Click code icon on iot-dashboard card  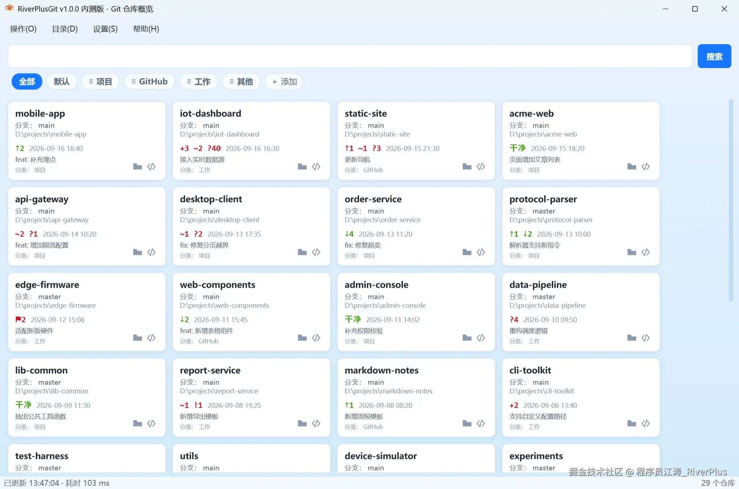coord(316,166)
